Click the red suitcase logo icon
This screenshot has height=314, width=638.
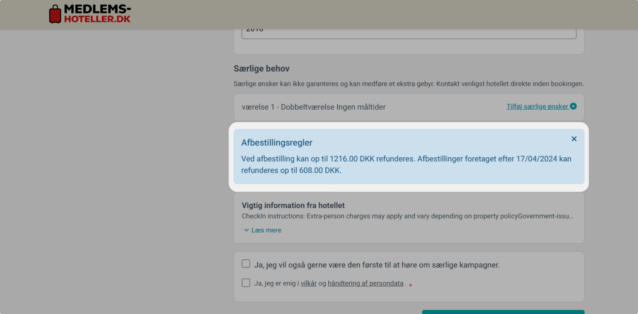click(x=55, y=14)
